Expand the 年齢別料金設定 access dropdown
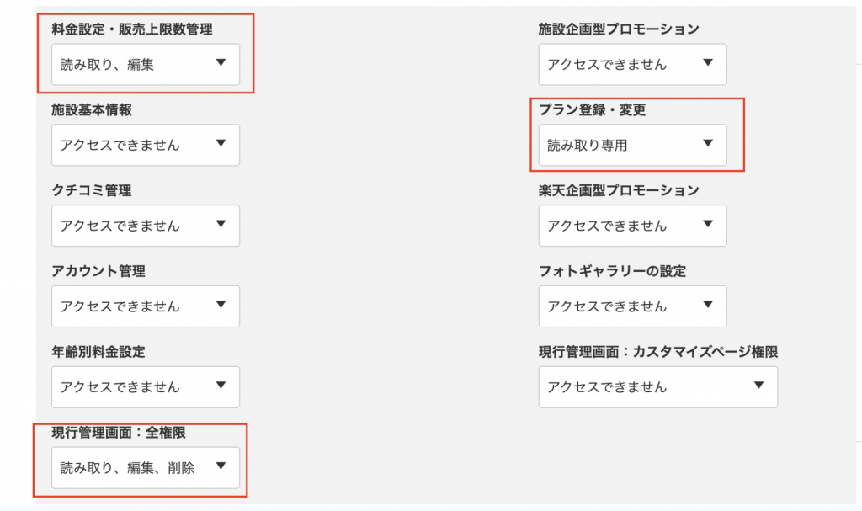Screen dimensions: 862x511 coord(145,387)
